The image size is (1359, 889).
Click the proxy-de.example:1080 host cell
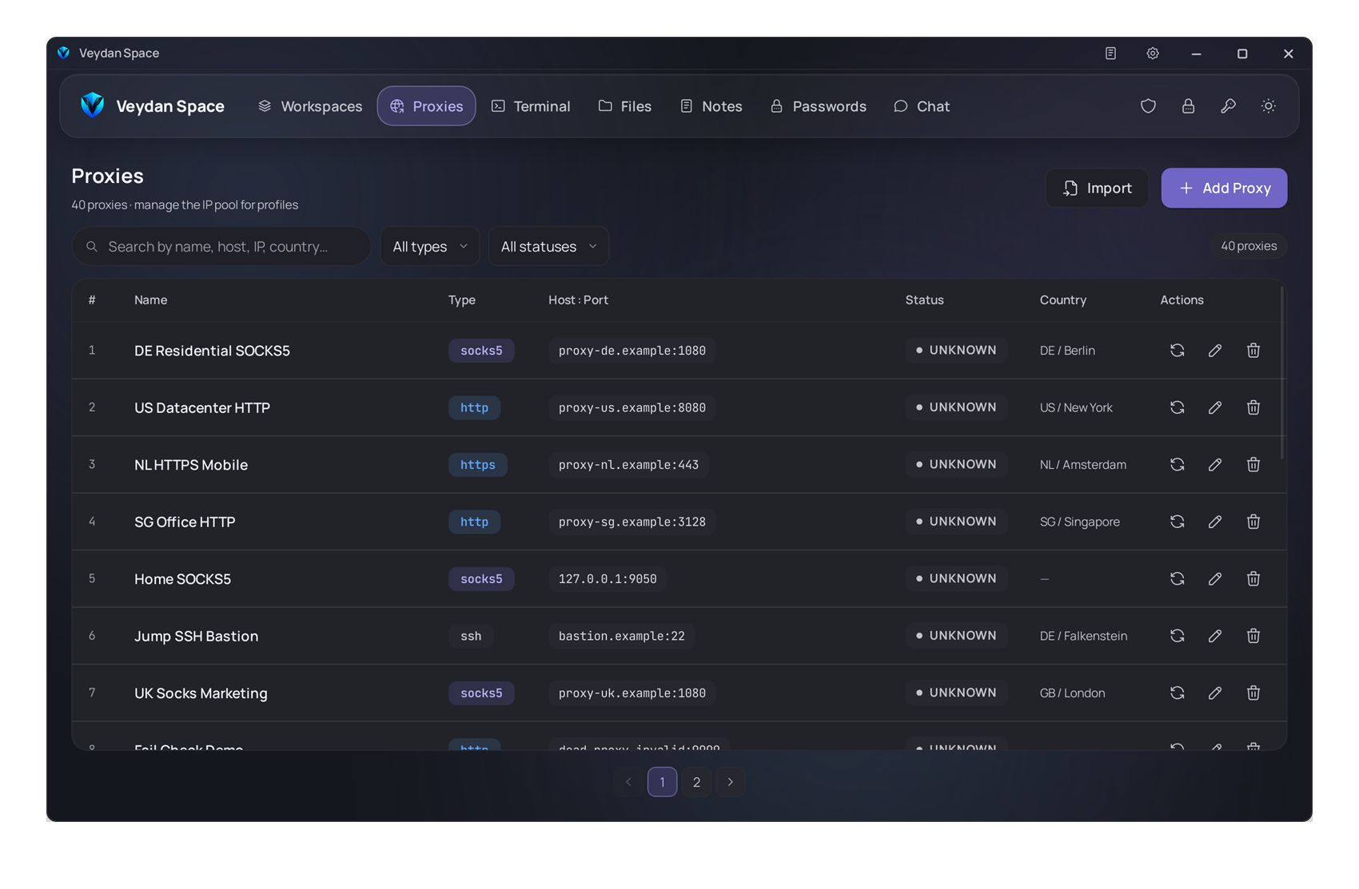(632, 351)
